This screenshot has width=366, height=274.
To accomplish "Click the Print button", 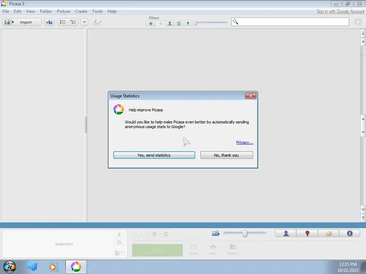I will 213,250.
